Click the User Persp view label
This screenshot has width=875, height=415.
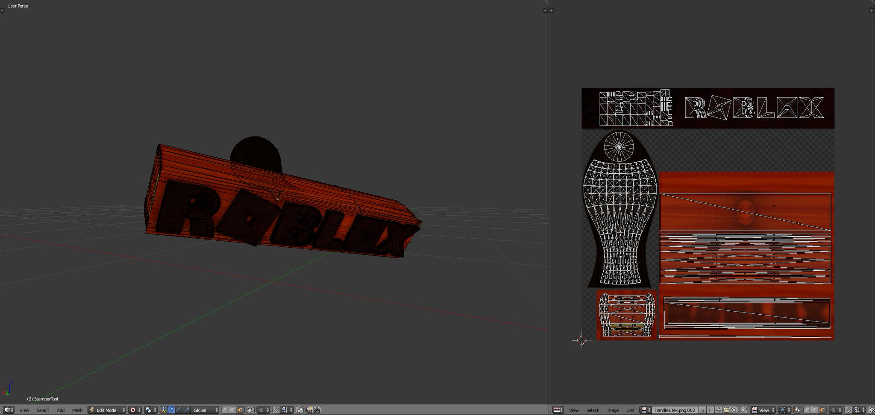point(18,6)
